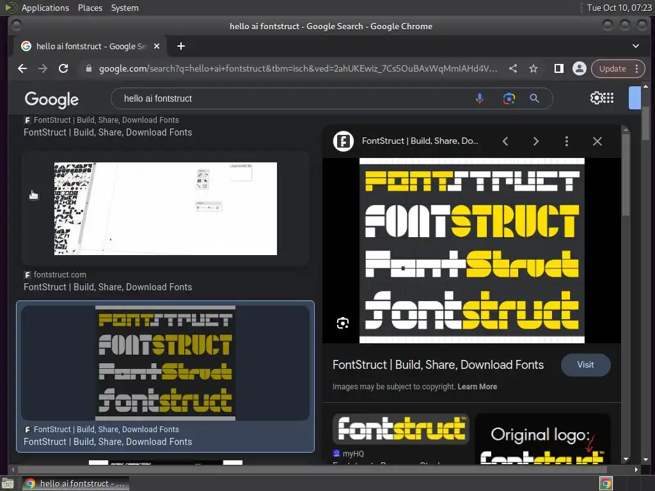655x491 pixels.
Task: Open related myHQ fontstruct logo image
Action: pos(401,429)
